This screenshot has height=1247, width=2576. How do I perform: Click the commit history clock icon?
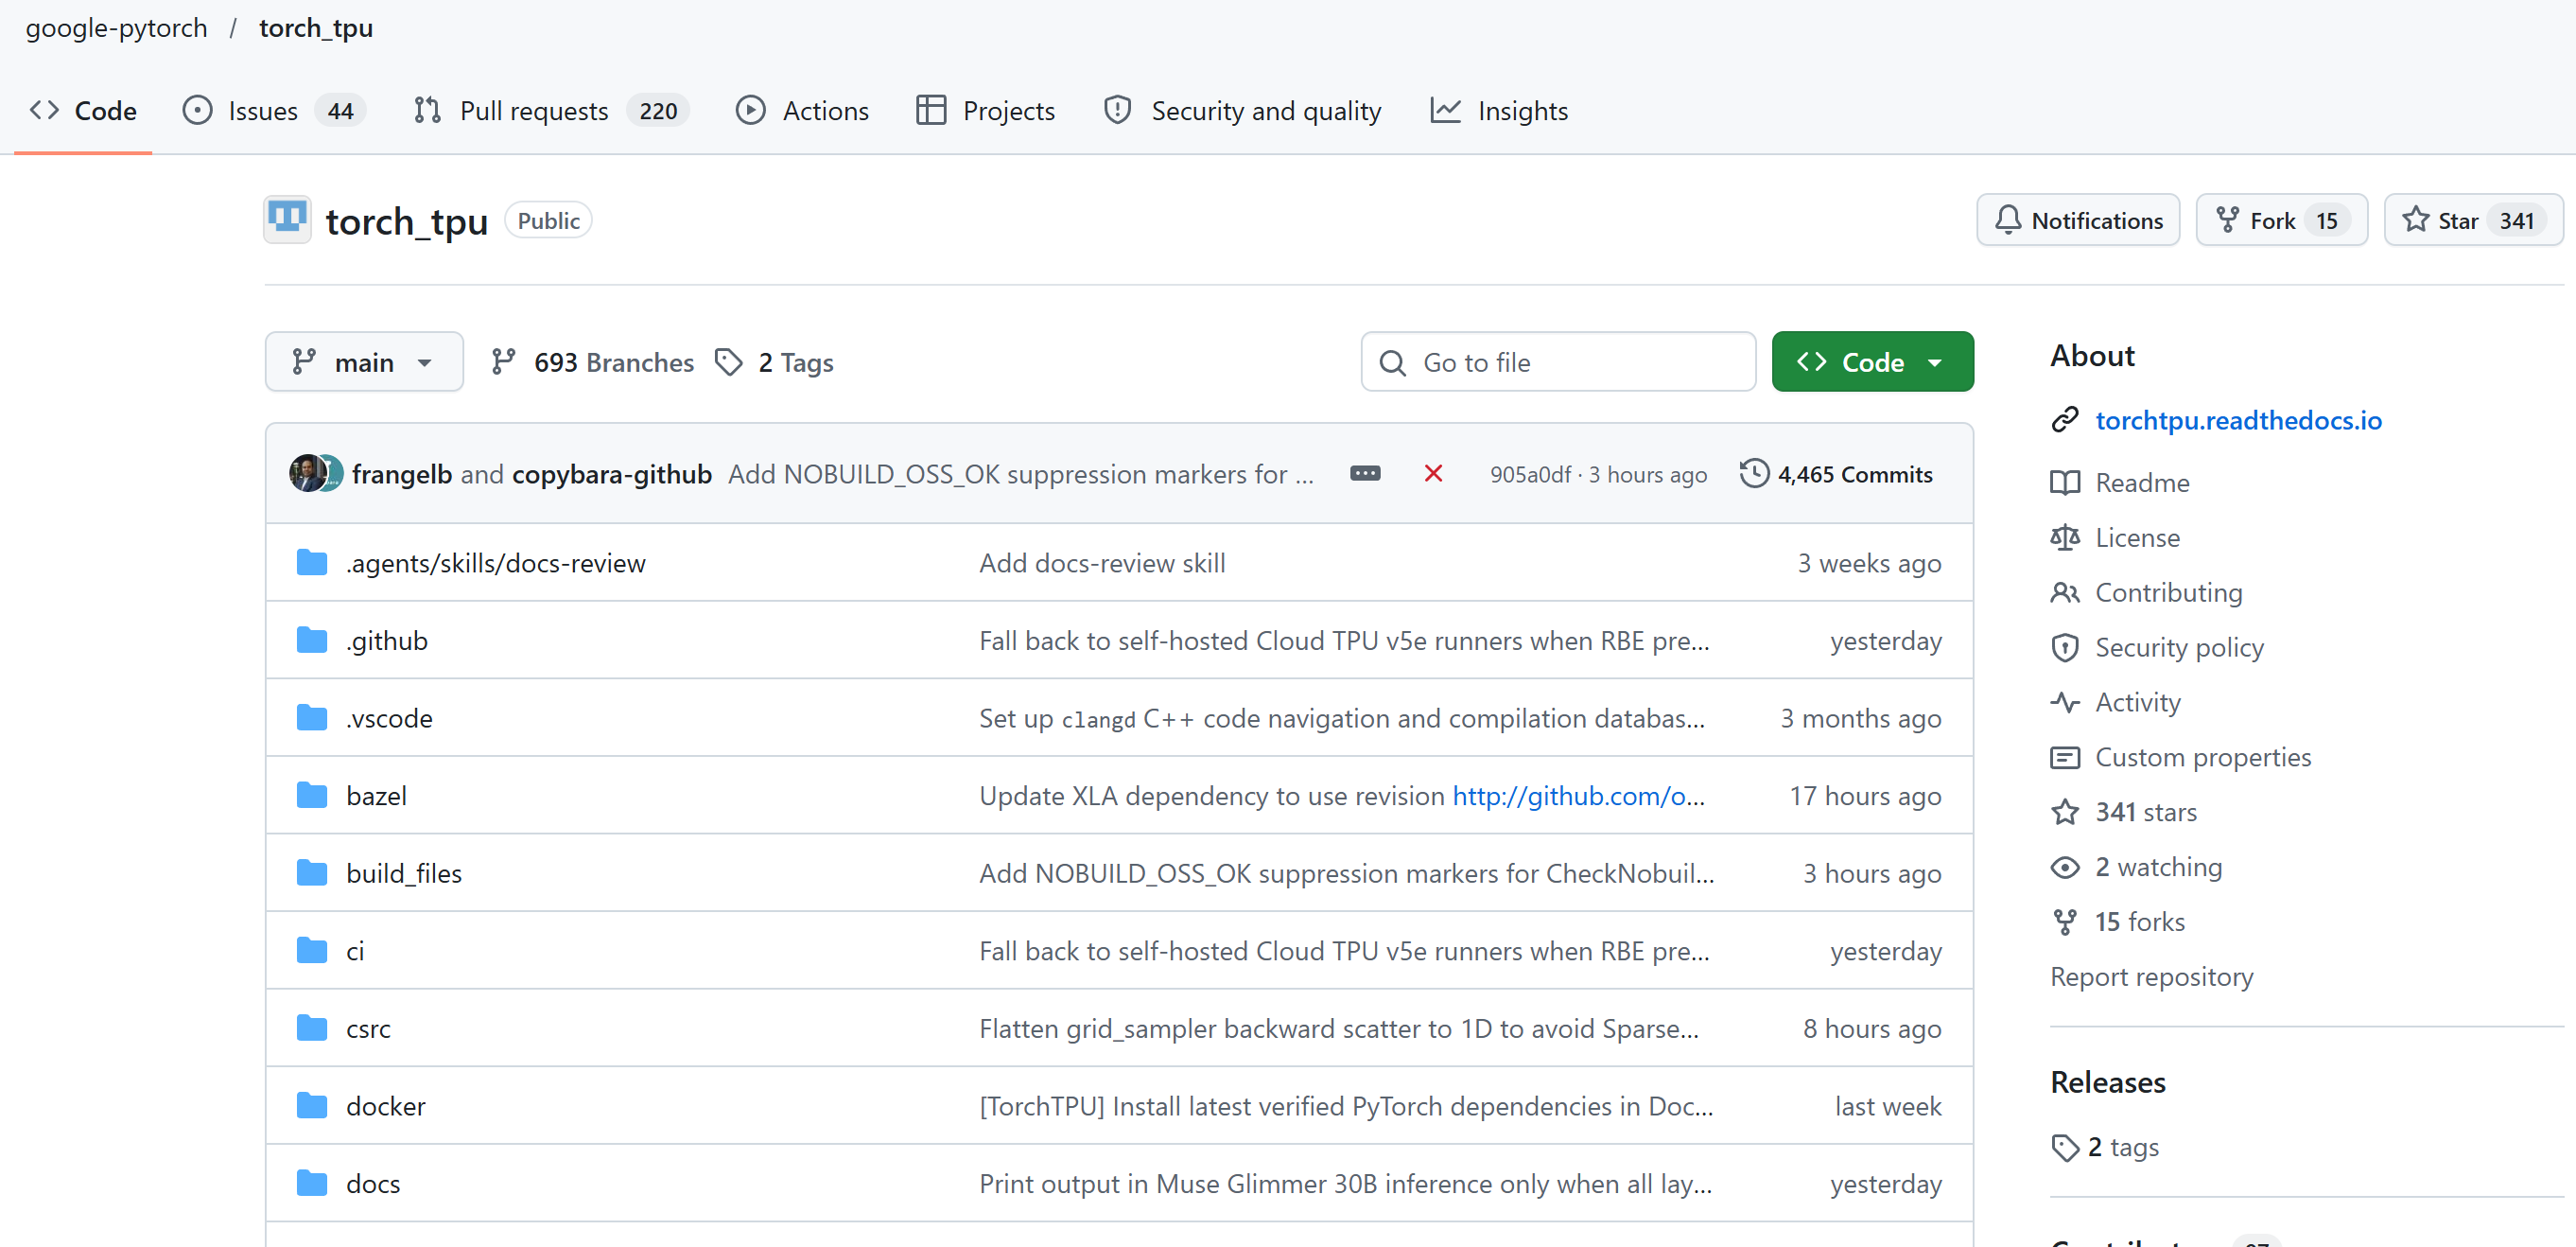tap(1754, 473)
